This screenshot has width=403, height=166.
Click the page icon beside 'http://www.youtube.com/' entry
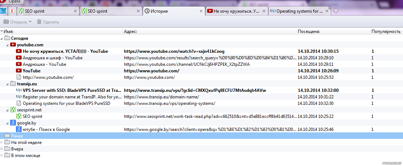(x=18, y=77)
